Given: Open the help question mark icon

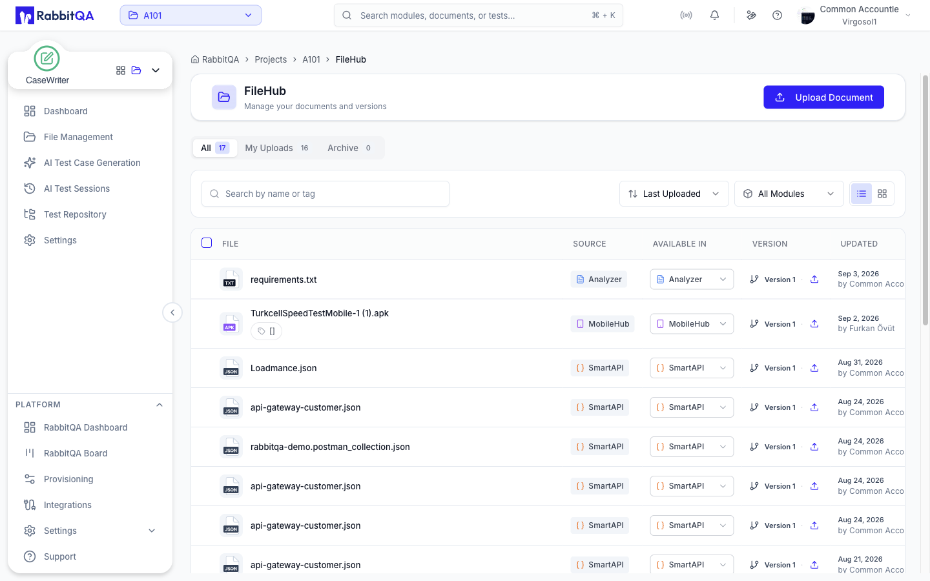Looking at the screenshot, I should (777, 15).
